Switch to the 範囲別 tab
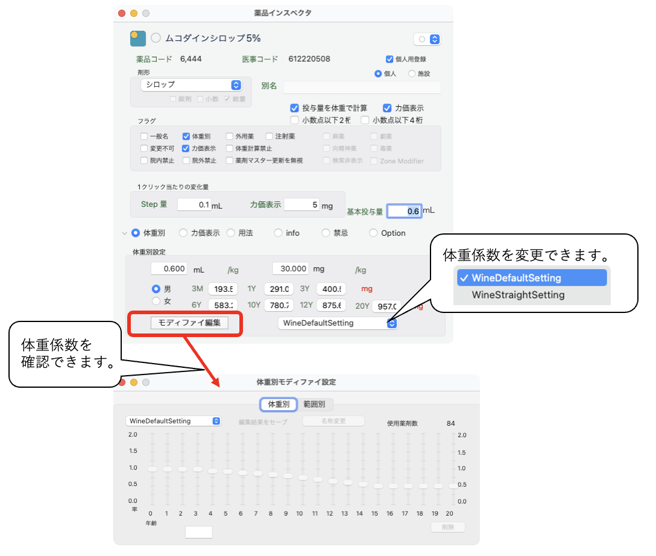The image size is (656, 556). click(314, 404)
